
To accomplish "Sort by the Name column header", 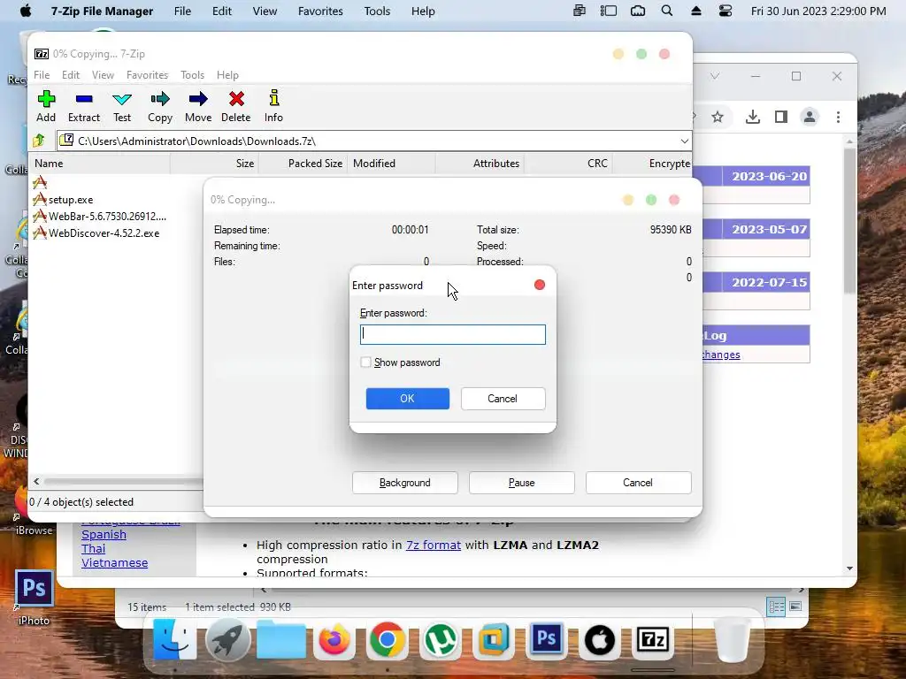I will click(101, 164).
